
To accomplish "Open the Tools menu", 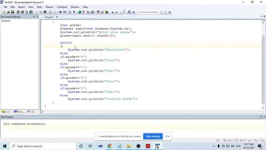I will (x=39, y=7).
